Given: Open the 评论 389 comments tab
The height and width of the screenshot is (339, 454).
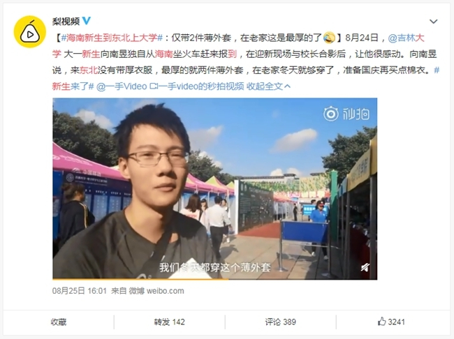Looking at the screenshot, I should pyautogui.click(x=280, y=322).
